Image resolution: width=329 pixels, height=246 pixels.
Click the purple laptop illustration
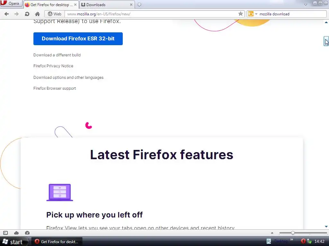pyautogui.click(x=60, y=193)
